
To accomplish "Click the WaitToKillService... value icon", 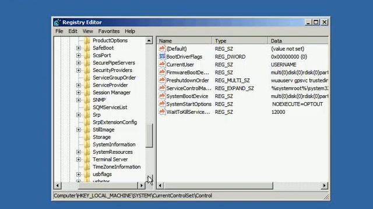I will 162,111.
